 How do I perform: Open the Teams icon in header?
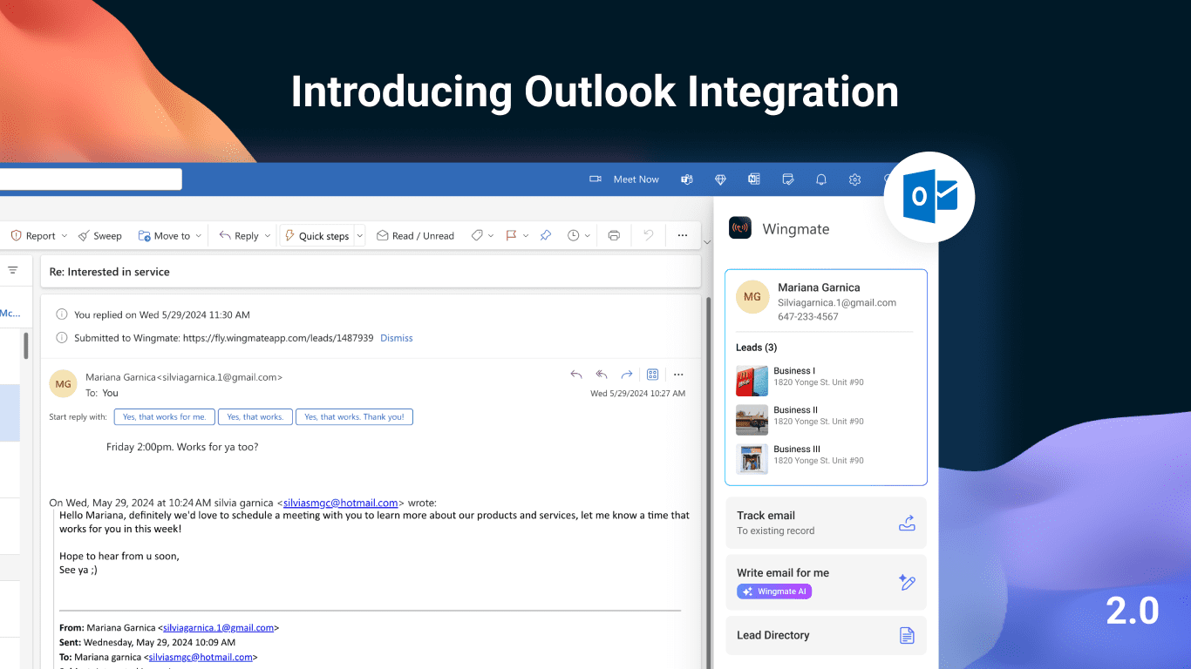click(x=687, y=179)
